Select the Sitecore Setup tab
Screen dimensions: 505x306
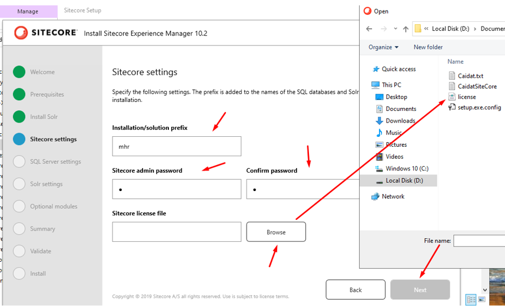pyautogui.click(x=82, y=11)
